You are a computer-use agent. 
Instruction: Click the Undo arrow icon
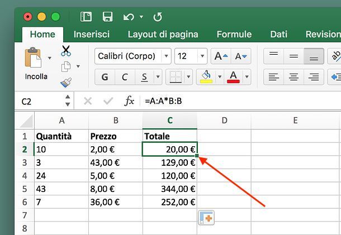pos(129,17)
